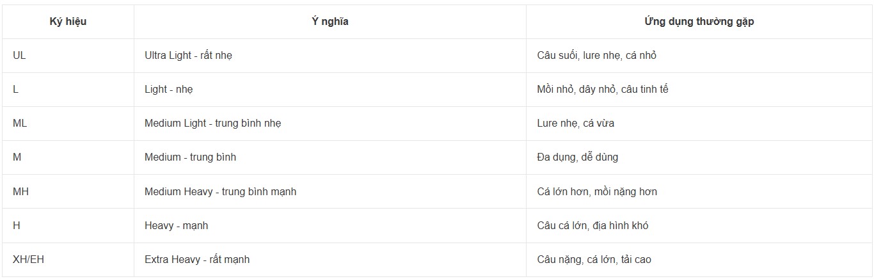Select the 'ML' symbol cell

click(x=68, y=124)
